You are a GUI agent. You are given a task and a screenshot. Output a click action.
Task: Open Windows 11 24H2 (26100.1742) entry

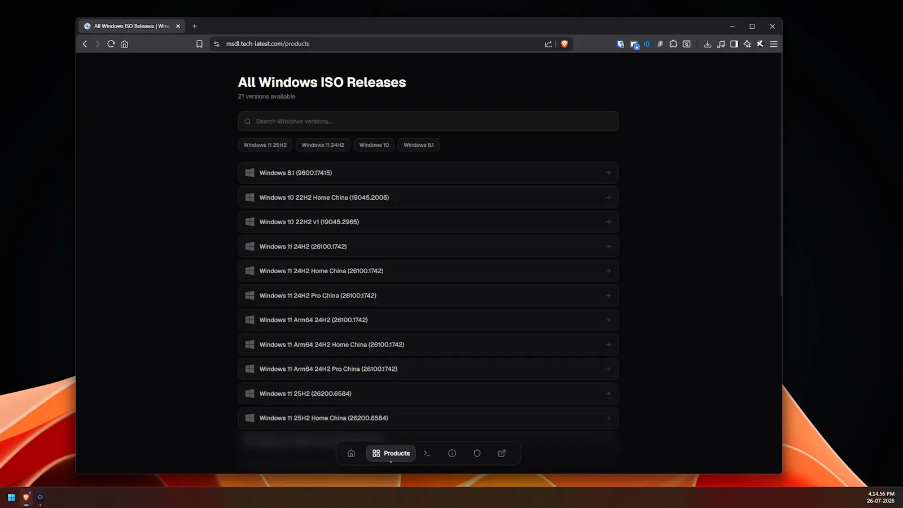(x=428, y=247)
